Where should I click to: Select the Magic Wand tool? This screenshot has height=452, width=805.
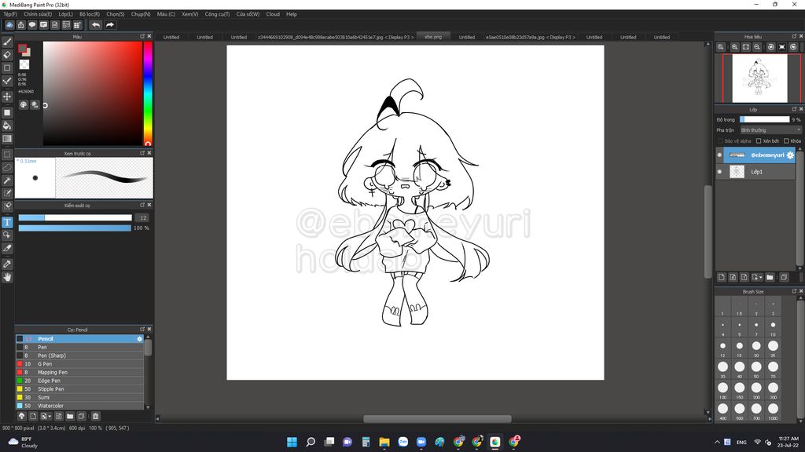pyautogui.click(x=7, y=180)
